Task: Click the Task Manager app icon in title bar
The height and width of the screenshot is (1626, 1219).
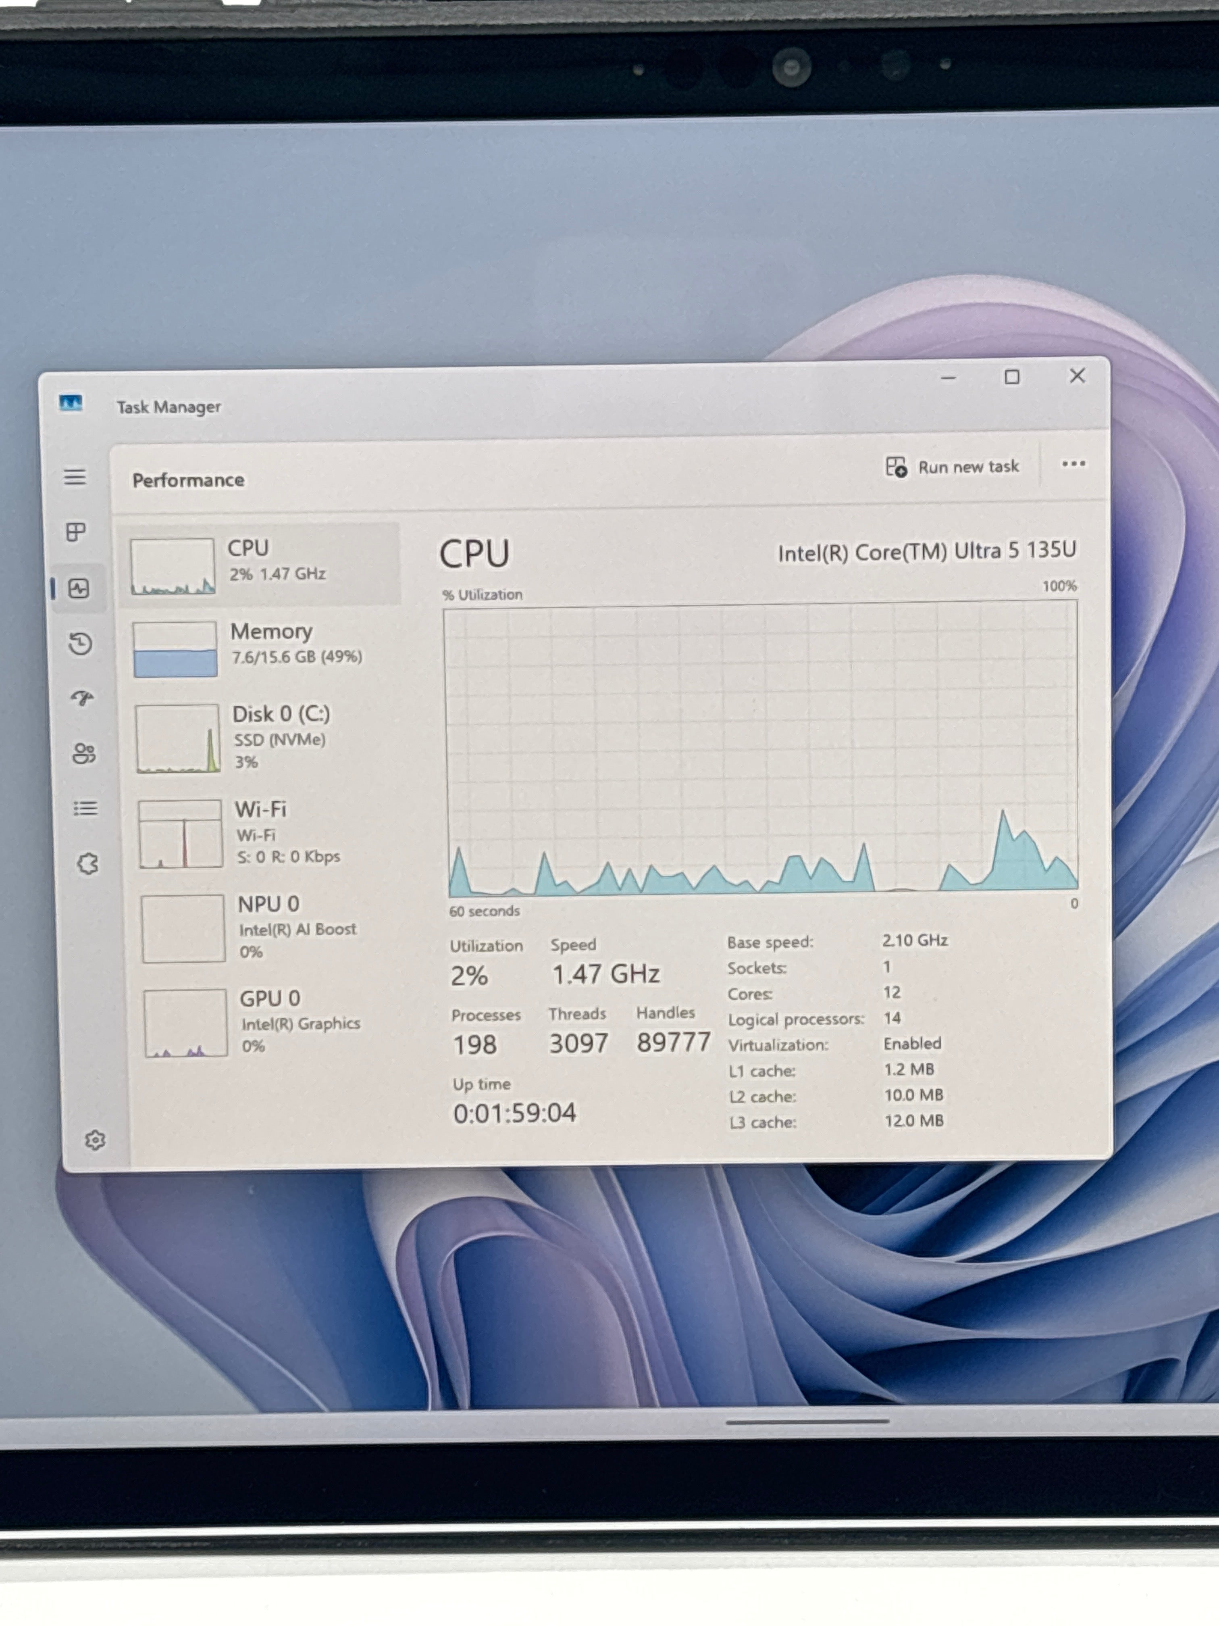Action: [71, 403]
